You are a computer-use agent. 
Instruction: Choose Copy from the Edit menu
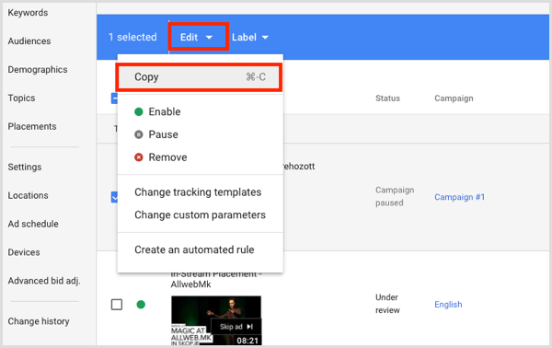coord(200,77)
